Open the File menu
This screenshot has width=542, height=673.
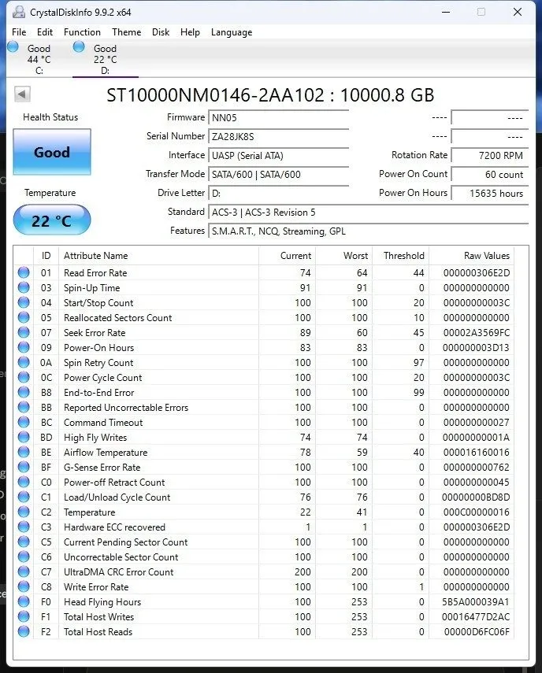(19, 32)
